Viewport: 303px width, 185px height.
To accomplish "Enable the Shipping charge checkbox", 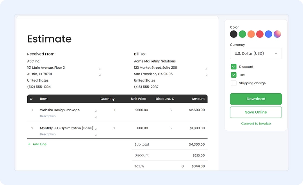I will tap(233, 83).
